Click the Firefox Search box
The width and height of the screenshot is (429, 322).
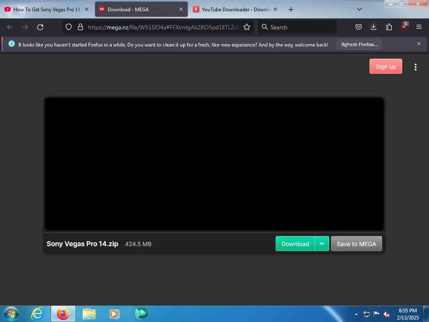click(x=297, y=27)
